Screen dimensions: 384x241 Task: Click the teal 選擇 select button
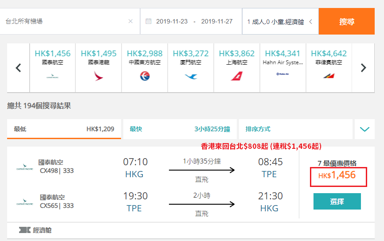337,202
